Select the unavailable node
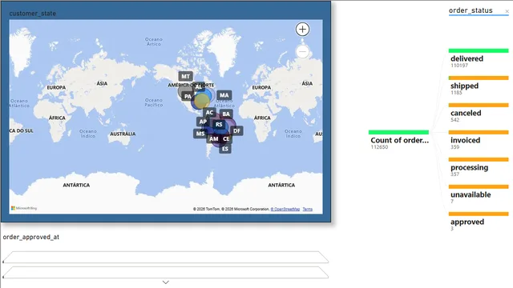This screenshot has width=513, height=288. [x=479, y=194]
